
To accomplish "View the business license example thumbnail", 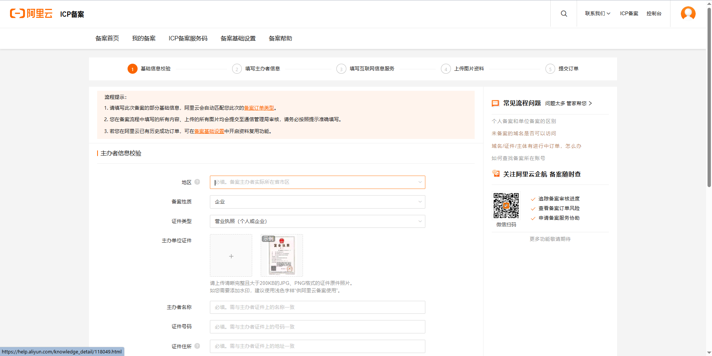I will (x=282, y=256).
